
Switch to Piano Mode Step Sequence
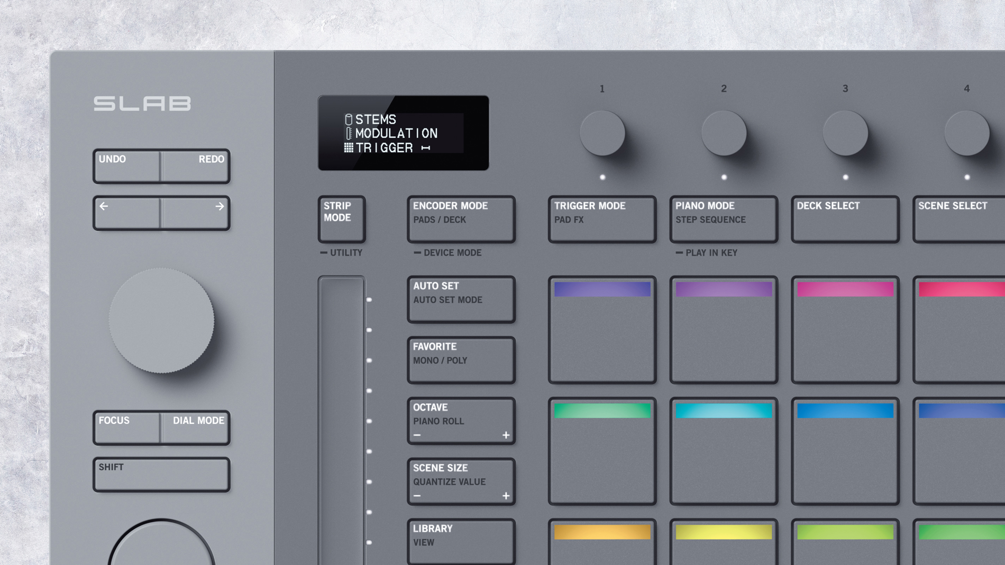point(723,219)
